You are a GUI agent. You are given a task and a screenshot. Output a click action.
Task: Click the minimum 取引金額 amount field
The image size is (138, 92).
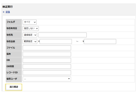point(56,41)
